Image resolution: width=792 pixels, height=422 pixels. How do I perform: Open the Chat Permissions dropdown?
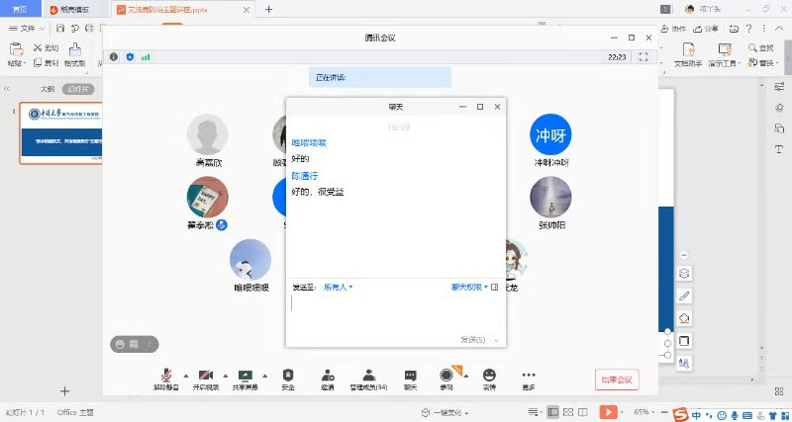tap(468, 288)
